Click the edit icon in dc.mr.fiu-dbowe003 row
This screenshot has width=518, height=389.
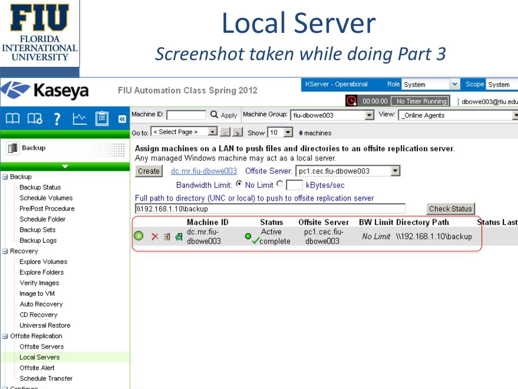(x=167, y=237)
